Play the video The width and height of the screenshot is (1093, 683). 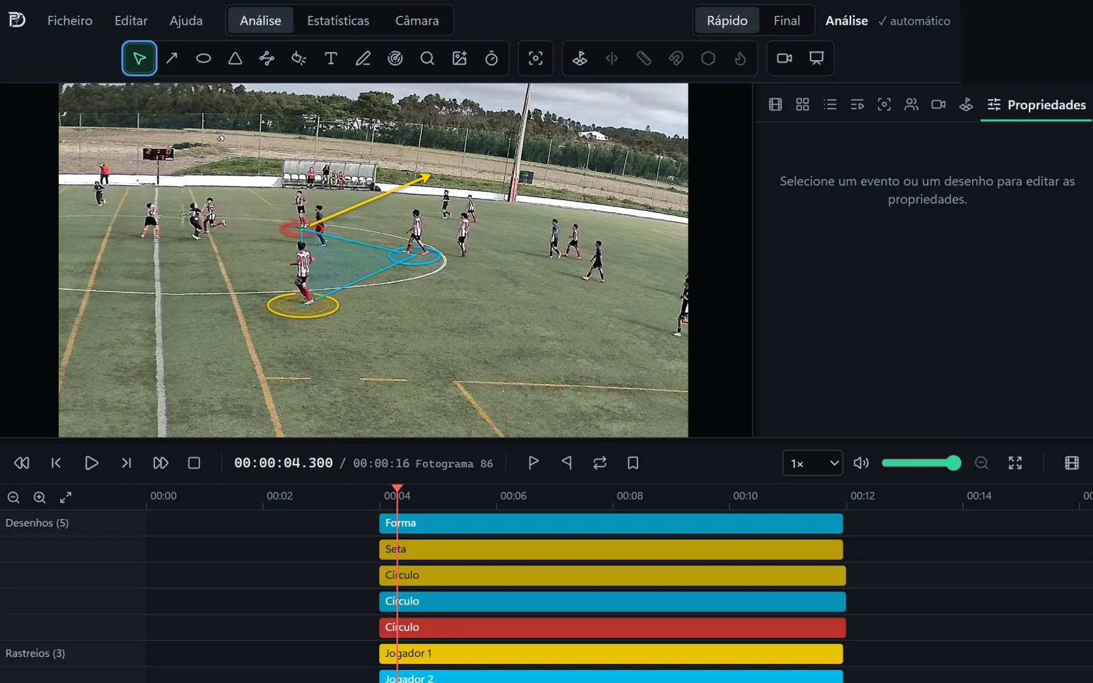pos(91,463)
